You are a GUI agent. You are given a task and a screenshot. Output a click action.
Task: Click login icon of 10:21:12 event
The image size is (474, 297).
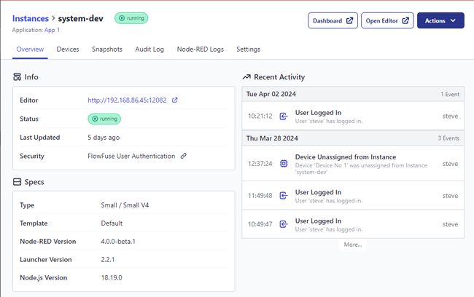pyautogui.click(x=284, y=116)
